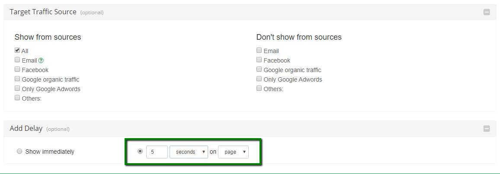The width and height of the screenshot is (500, 174).
Task: Click the delay value field showing 5
Action: click(157, 152)
